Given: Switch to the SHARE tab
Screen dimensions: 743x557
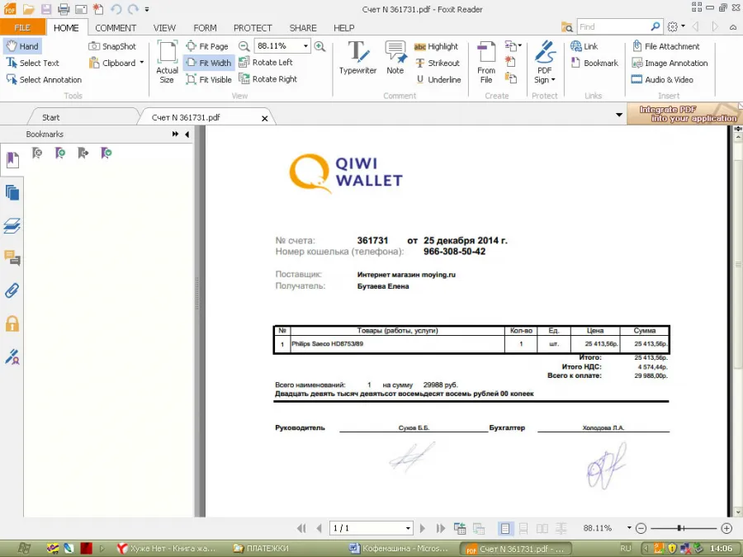Looking at the screenshot, I should coord(303,28).
